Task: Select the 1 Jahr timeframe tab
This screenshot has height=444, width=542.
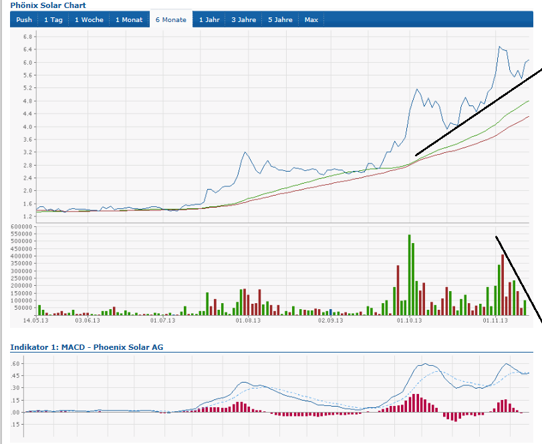Action: click(x=209, y=19)
